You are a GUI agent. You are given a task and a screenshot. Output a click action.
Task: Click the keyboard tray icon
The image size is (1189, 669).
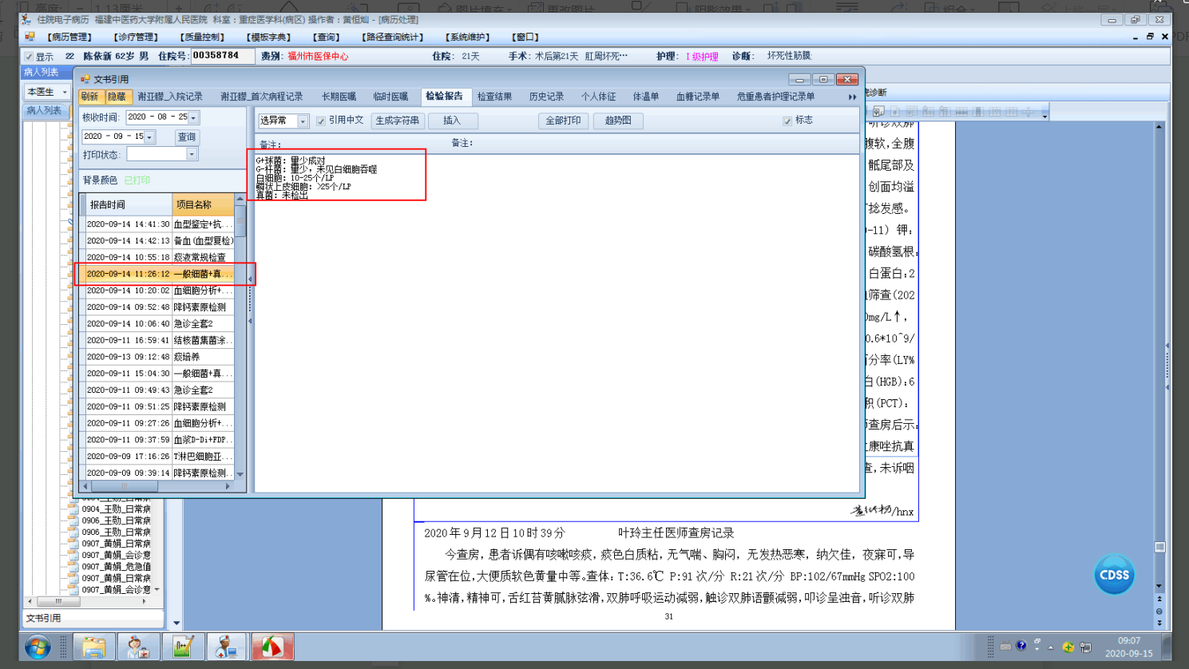1005,647
